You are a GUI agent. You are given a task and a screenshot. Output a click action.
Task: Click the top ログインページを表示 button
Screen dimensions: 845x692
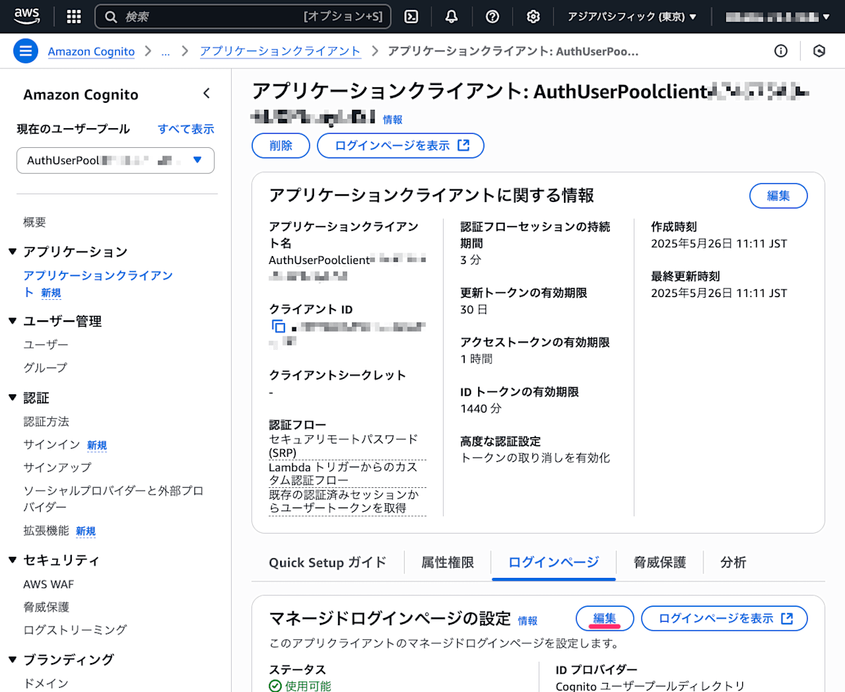(401, 146)
